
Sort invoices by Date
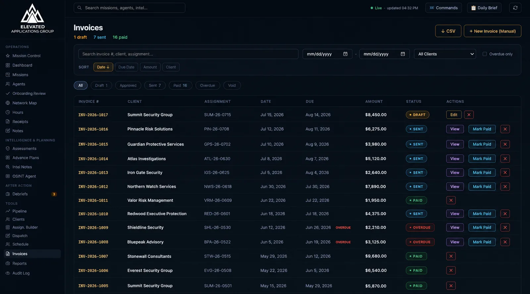pyautogui.click(x=103, y=67)
